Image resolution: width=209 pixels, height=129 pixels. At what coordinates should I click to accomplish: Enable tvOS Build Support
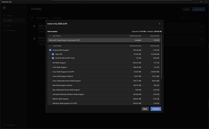(50, 67)
